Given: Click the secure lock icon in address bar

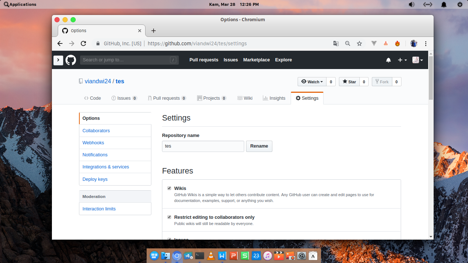Looking at the screenshot, I should (x=98, y=43).
